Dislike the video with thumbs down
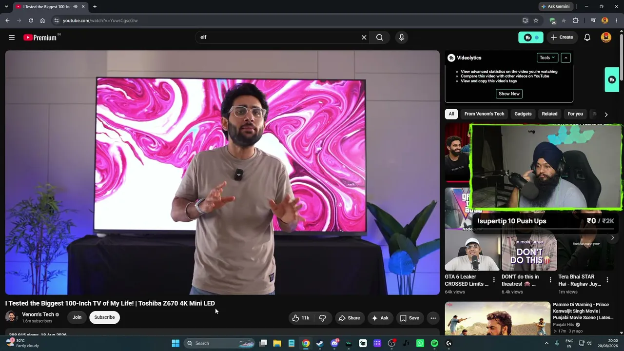The width and height of the screenshot is (624, 351). (x=322, y=318)
